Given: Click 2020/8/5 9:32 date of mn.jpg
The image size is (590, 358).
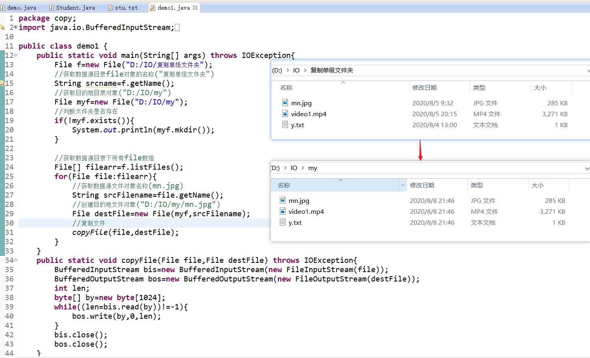Looking at the screenshot, I should [433, 103].
